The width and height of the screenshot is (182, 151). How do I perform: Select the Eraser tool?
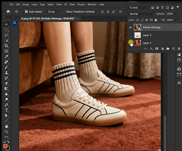point(6,83)
